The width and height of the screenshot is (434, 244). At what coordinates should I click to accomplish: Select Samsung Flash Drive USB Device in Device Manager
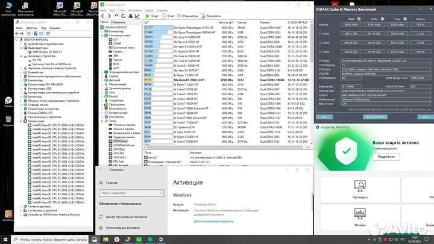[52, 64]
